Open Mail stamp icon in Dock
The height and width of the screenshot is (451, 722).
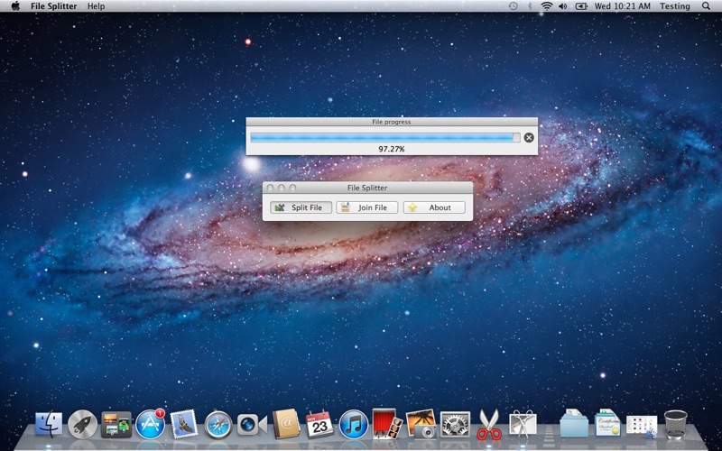click(x=184, y=424)
